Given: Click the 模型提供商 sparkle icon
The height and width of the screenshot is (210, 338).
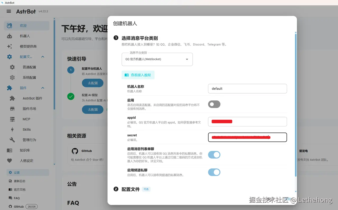Looking at the screenshot, I should coord(10,46).
